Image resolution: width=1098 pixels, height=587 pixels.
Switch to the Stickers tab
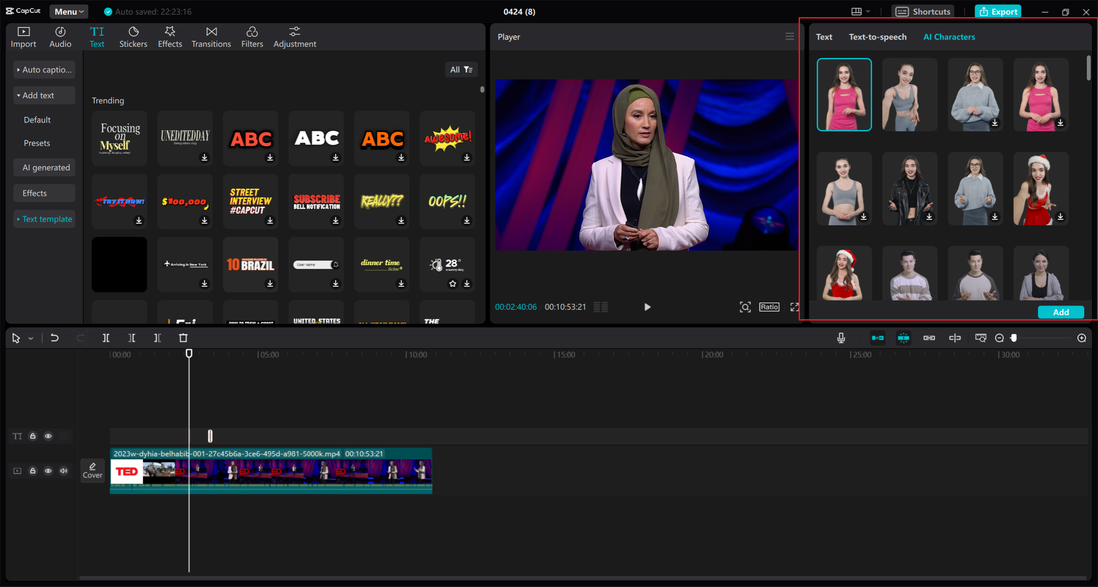point(133,37)
